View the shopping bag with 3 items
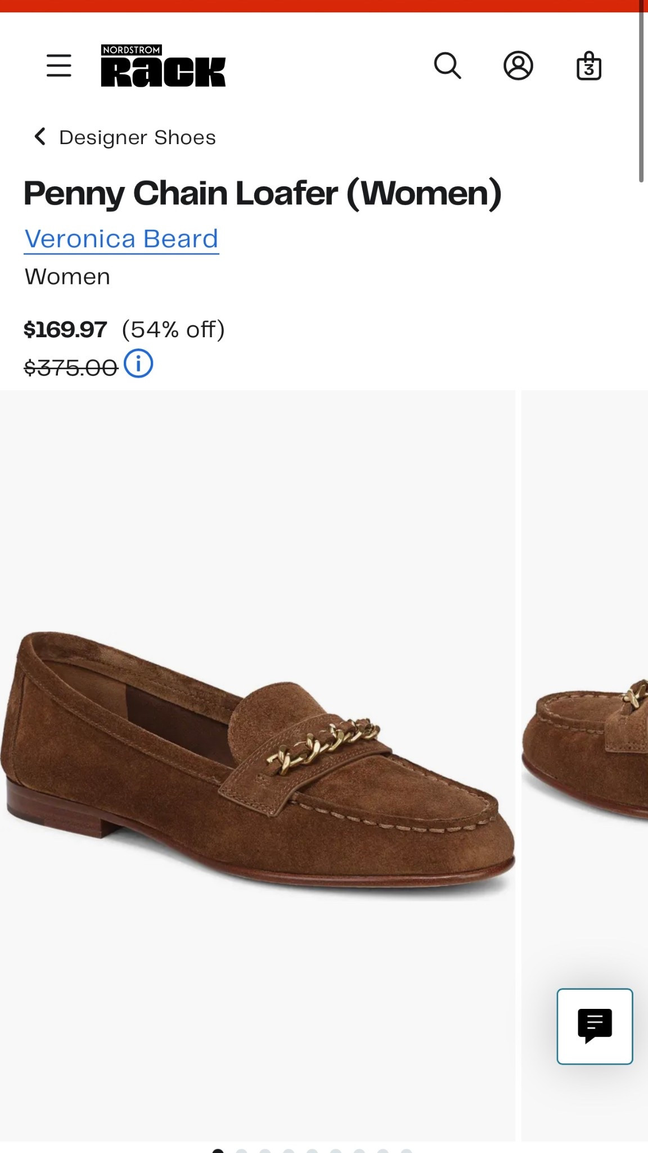This screenshot has height=1153, width=648. (x=589, y=66)
